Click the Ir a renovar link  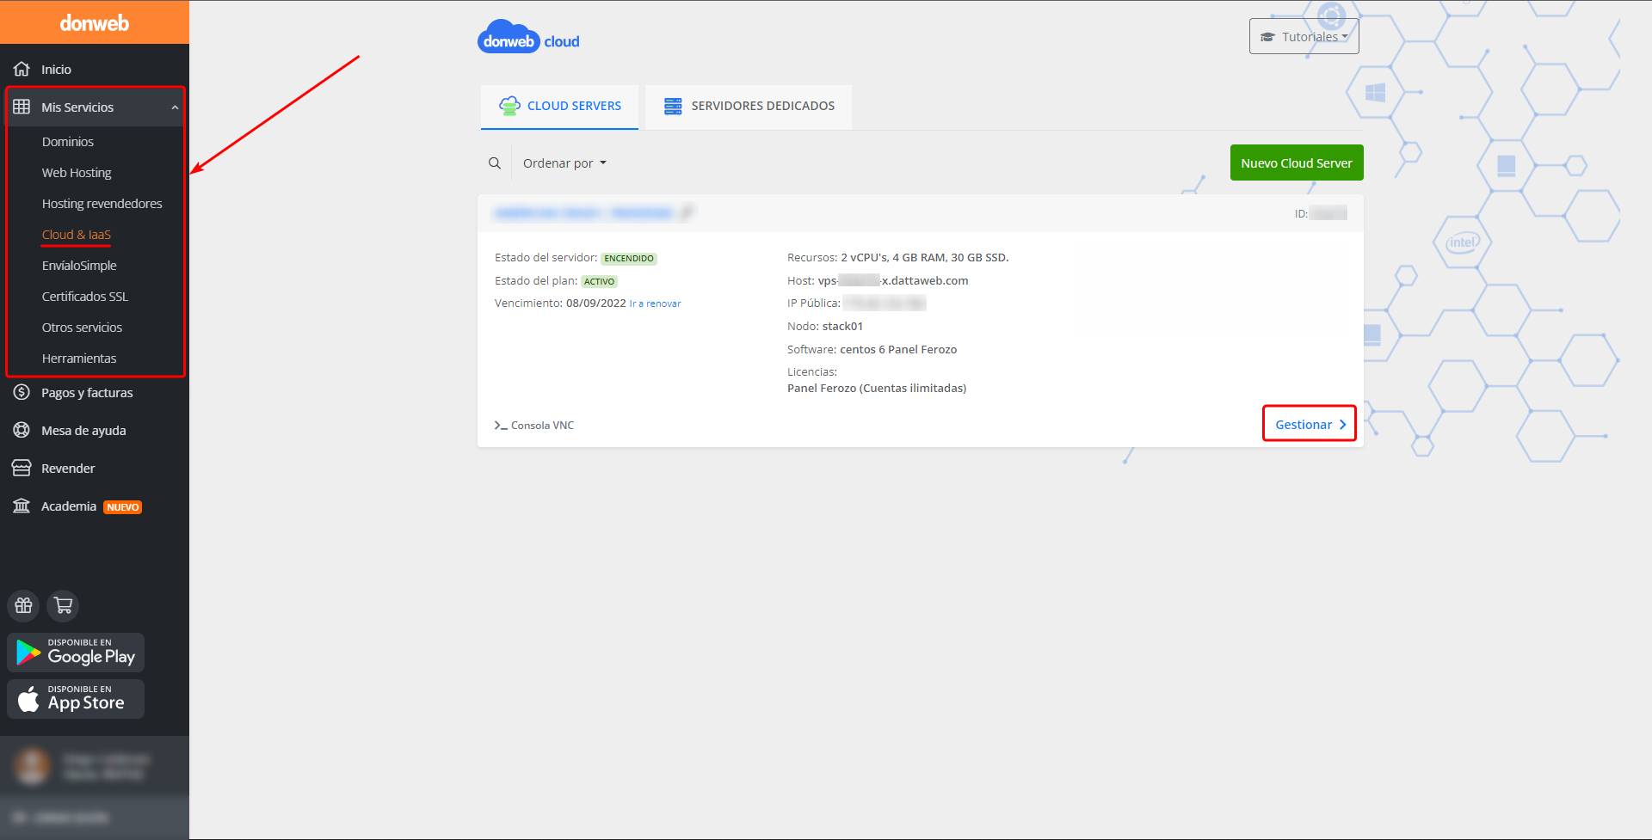[x=655, y=304]
